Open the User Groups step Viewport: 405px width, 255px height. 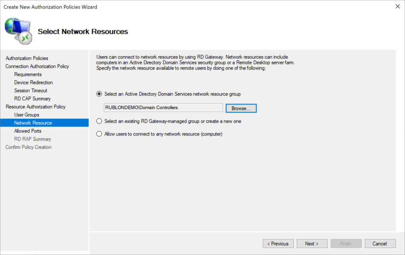coord(27,115)
